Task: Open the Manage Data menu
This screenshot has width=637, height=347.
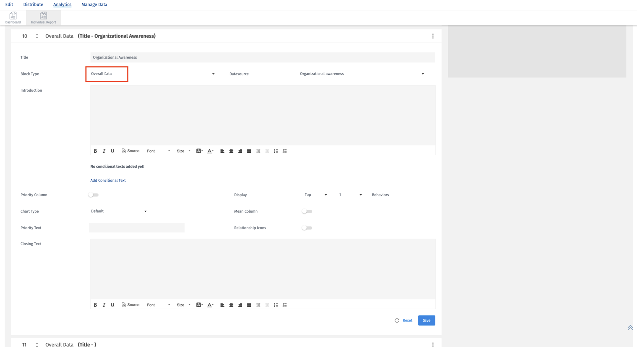Action: pos(94,4)
